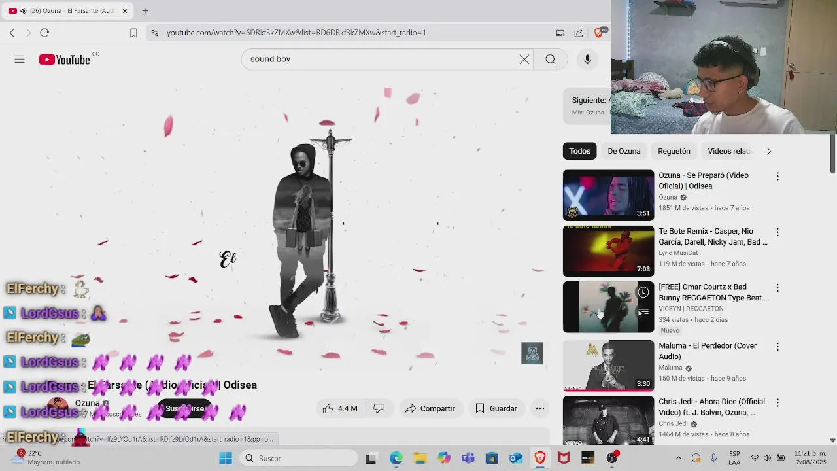
Task: Share the video with Compartir
Action: click(430, 409)
